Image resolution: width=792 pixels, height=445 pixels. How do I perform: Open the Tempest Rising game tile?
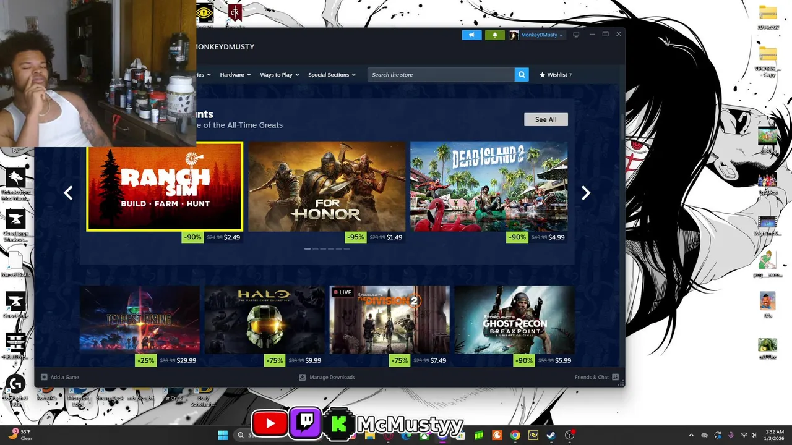tap(139, 320)
